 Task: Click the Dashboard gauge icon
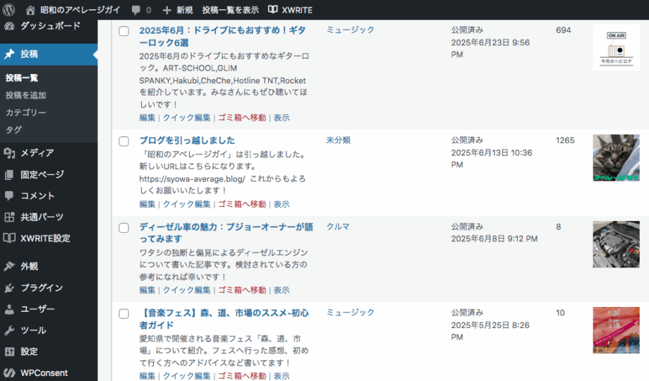pyautogui.click(x=9, y=25)
